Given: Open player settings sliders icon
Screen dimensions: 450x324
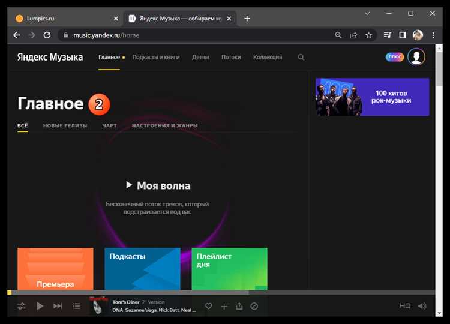Looking at the screenshot, I should [x=22, y=306].
